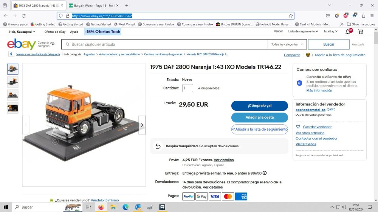Open the Firefox hamburger application menu

[x=372, y=16]
